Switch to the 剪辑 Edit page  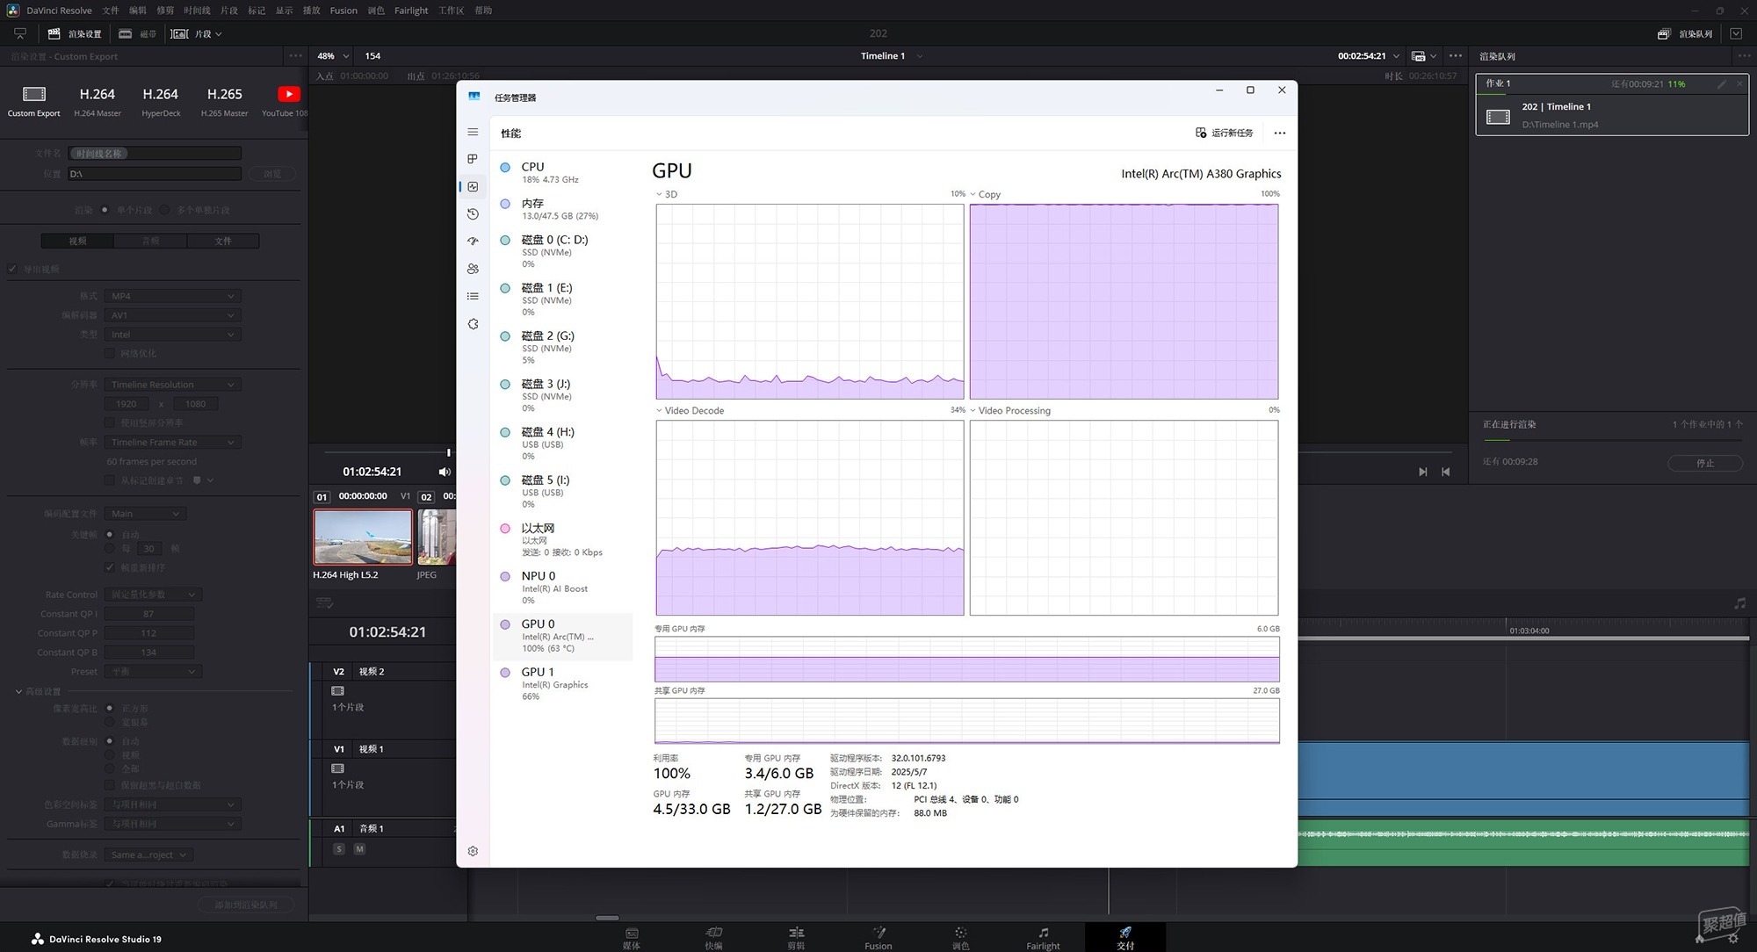pos(796,937)
